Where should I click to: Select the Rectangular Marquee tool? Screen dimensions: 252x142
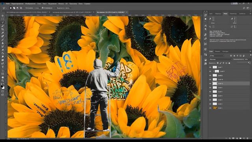tap(3, 19)
